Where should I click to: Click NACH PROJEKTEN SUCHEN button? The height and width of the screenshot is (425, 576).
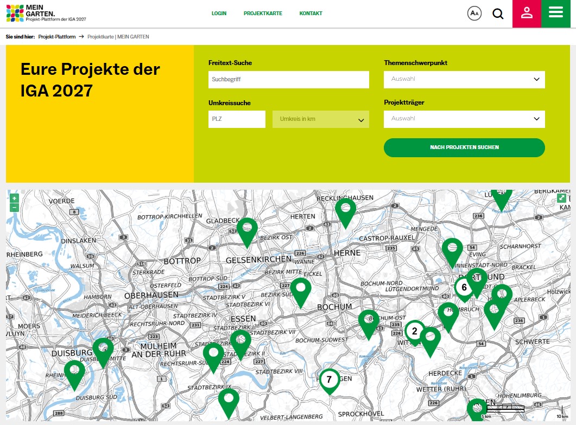pos(464,147)
